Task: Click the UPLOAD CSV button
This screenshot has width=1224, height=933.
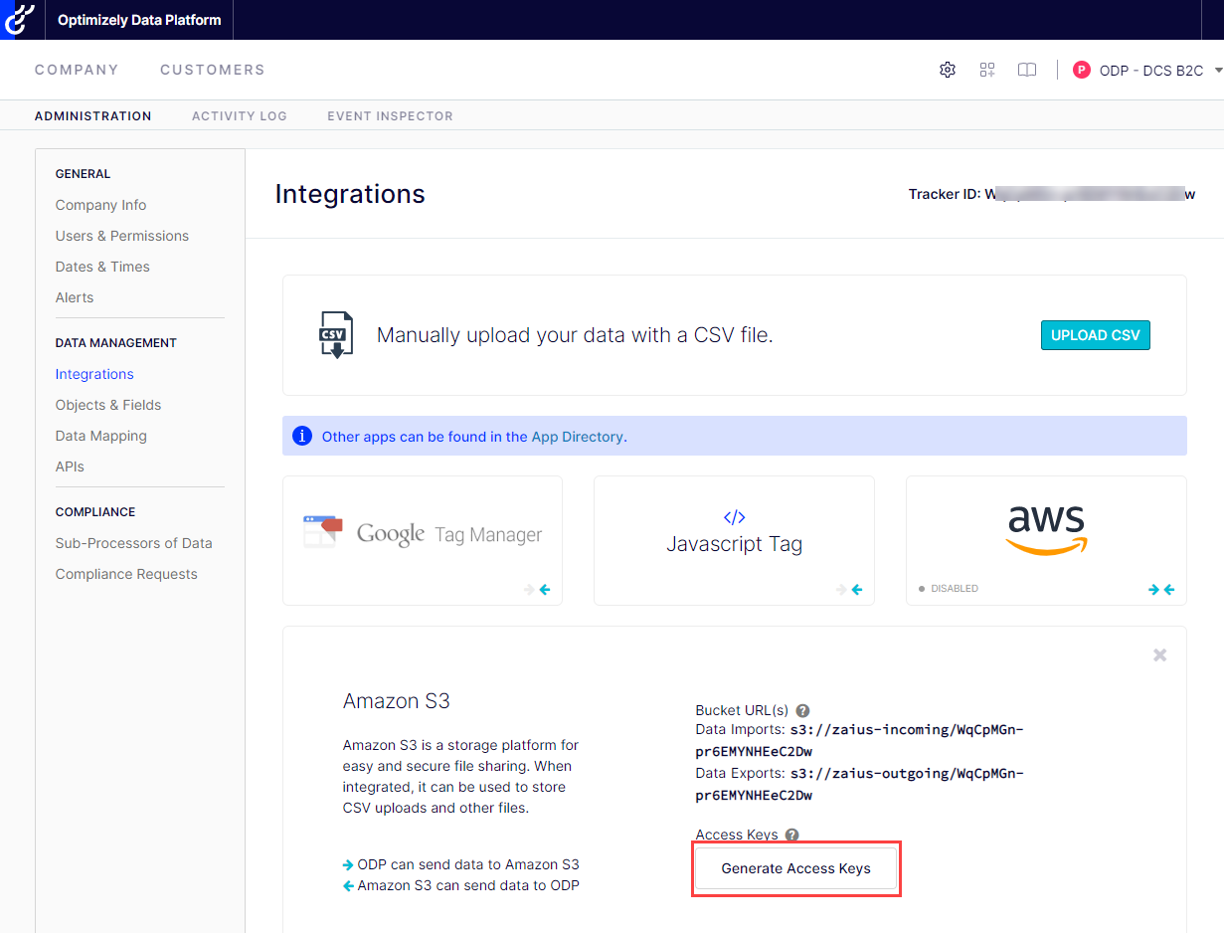Action: (x=1096, y=335)
